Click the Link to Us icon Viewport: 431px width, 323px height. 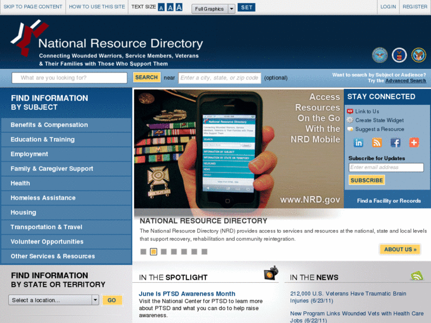tap(350, 111)
